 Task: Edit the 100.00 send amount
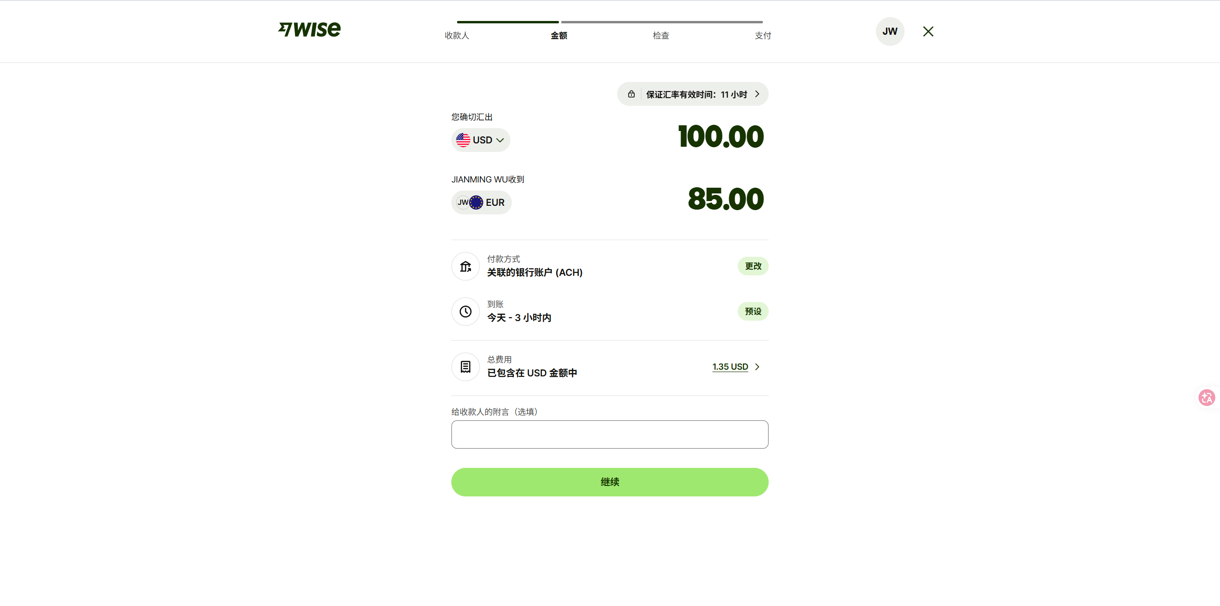click(x=721, y=137)
